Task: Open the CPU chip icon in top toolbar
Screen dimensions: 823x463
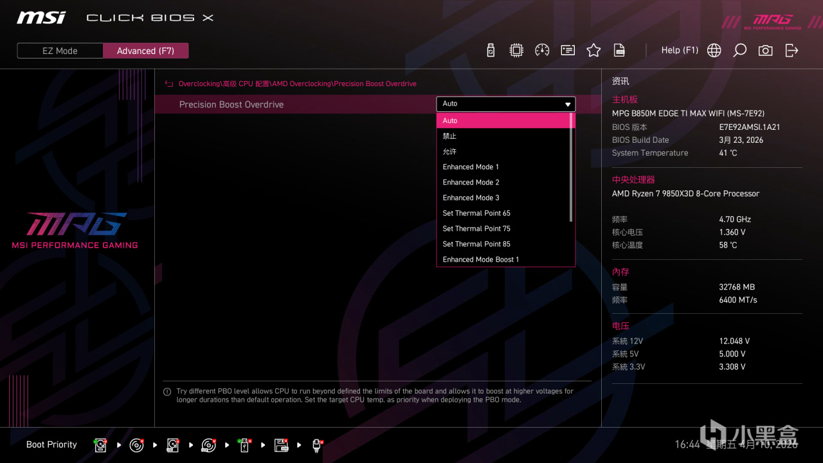Action: pyautogui.click(x=516, y=50)
